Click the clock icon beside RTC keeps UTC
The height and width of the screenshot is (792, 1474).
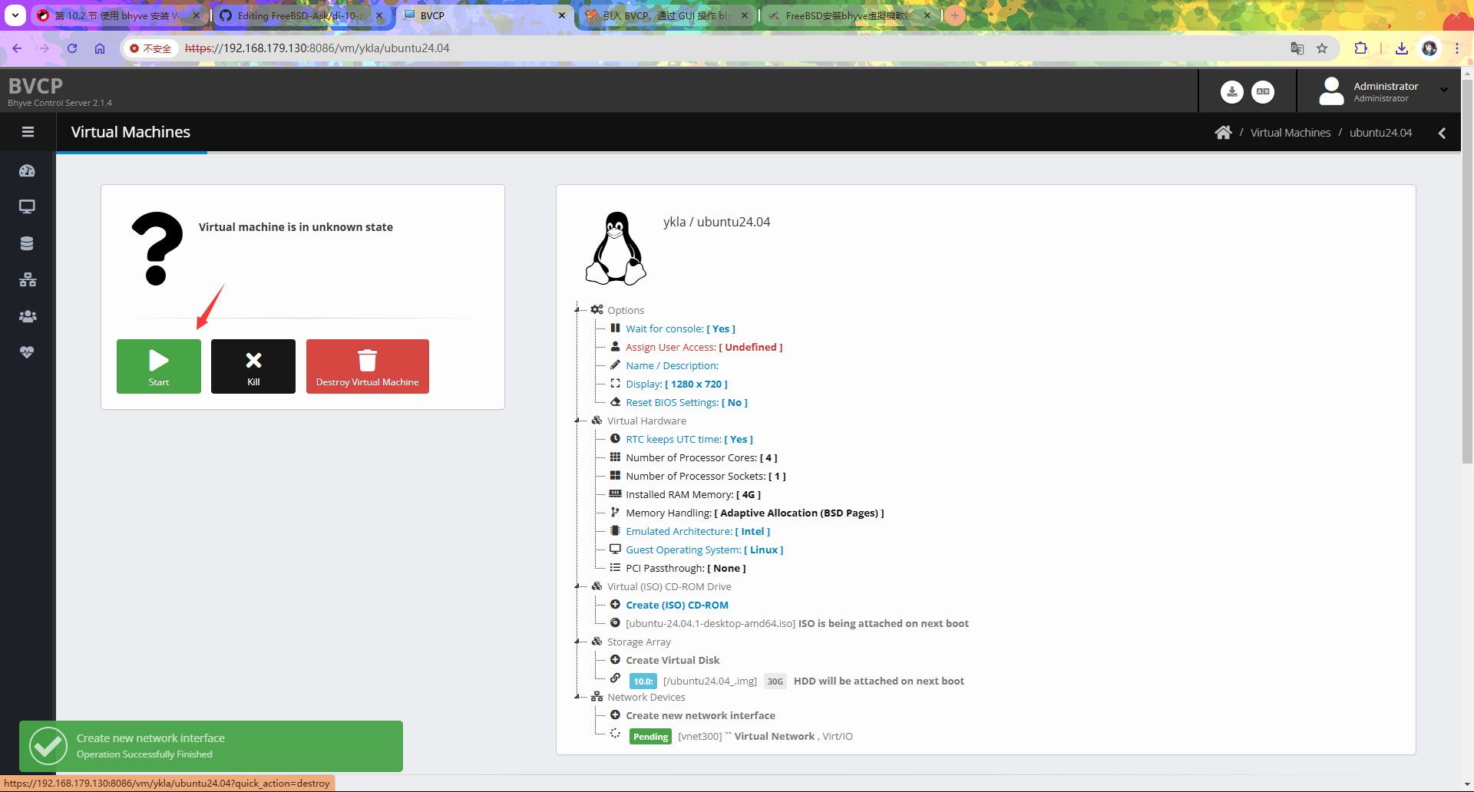(615, 438)
